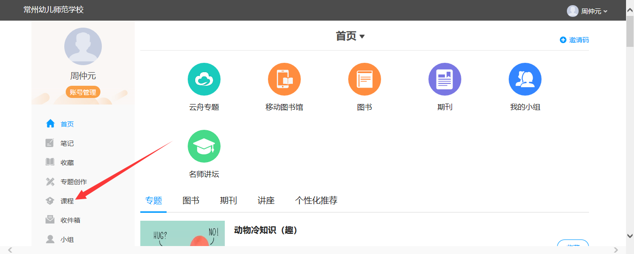
Task: Open the purple 期刊 journal icon
Action: pos(445,79)
